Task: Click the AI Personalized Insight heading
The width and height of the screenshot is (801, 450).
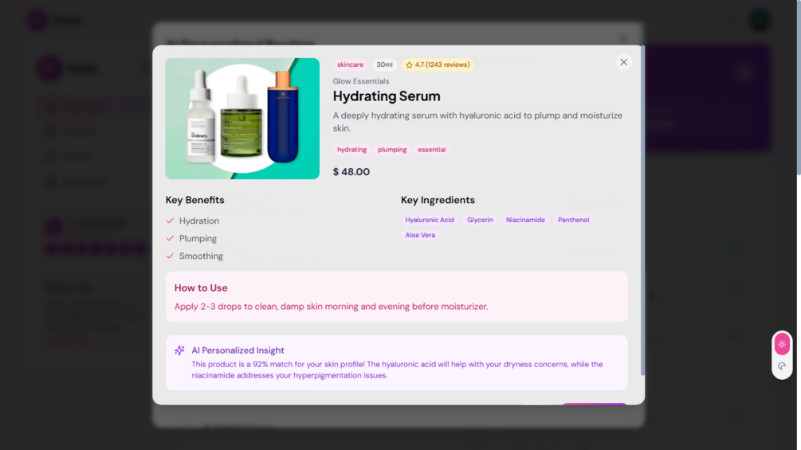Action: click(238, 350)
